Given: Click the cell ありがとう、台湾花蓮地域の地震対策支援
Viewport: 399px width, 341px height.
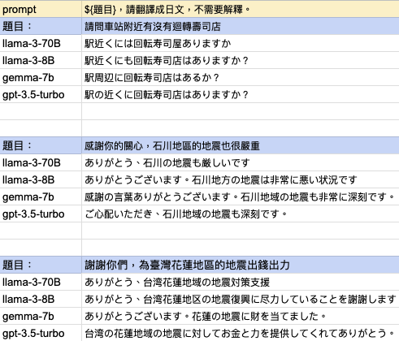Looking at the screenshot, I should click(x=241, y=282).
